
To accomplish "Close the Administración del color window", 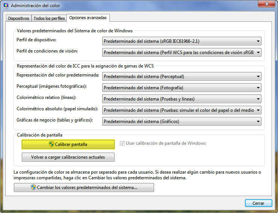I will [266, 4].
